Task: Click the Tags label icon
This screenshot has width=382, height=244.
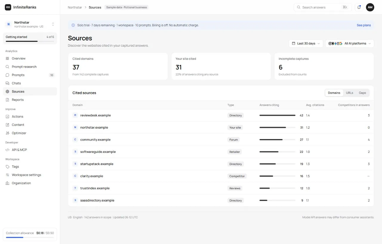Action: coord(7,167)
